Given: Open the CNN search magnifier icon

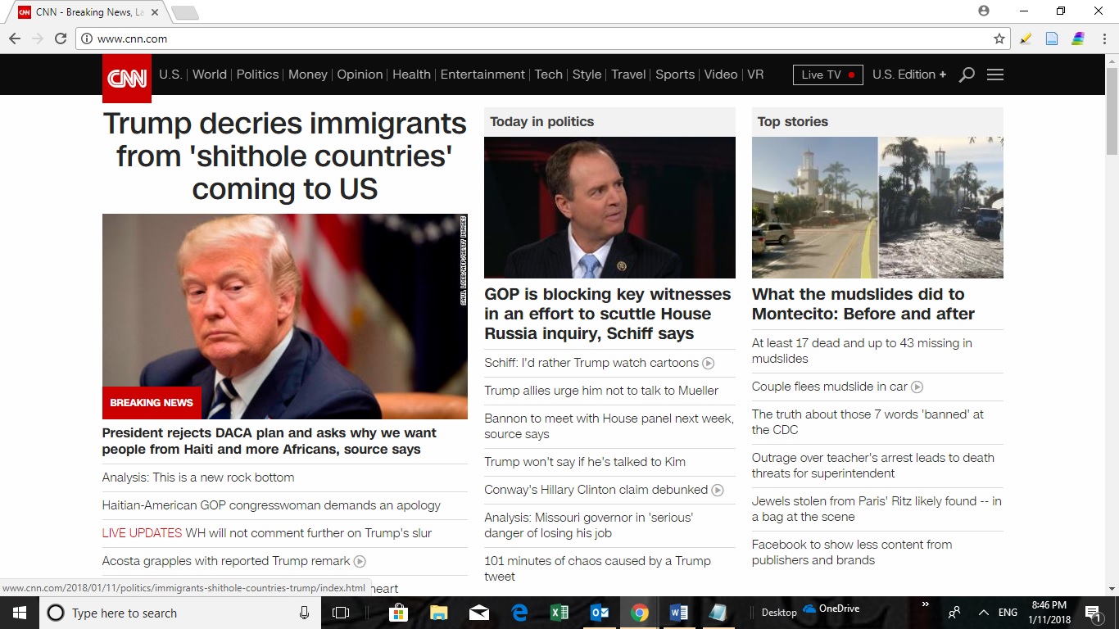Looking at the screenshot, I should click(x=967, y=75).
